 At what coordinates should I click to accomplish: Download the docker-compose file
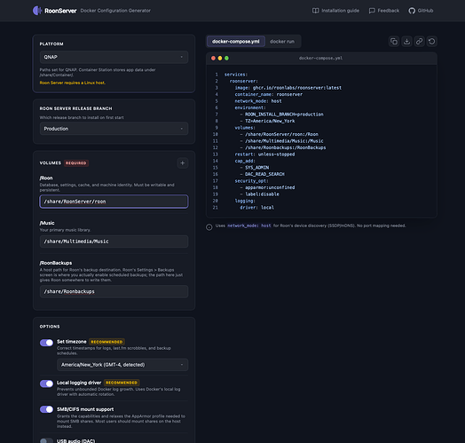[x=406, y=41]
